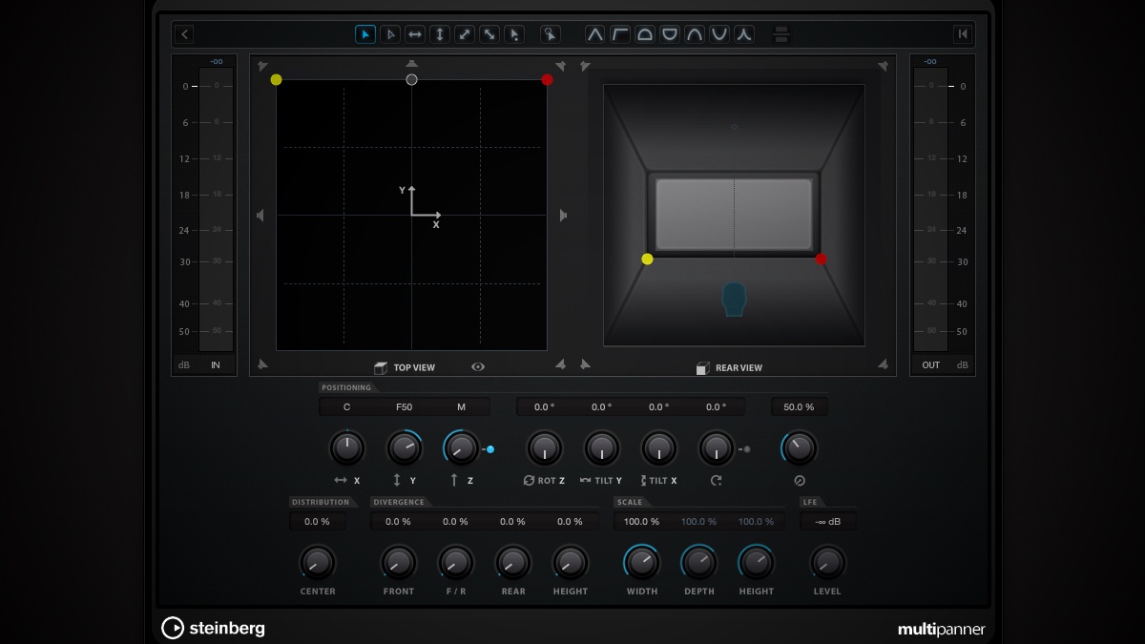Click the Rear View label
The image size is (1145, 644).
739,367
